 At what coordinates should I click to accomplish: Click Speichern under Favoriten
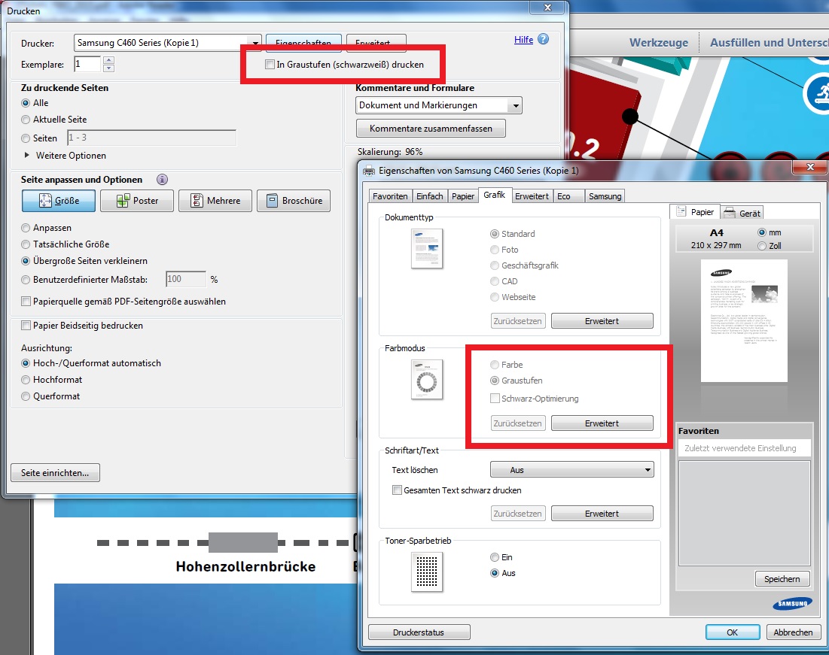coord(782,579)
